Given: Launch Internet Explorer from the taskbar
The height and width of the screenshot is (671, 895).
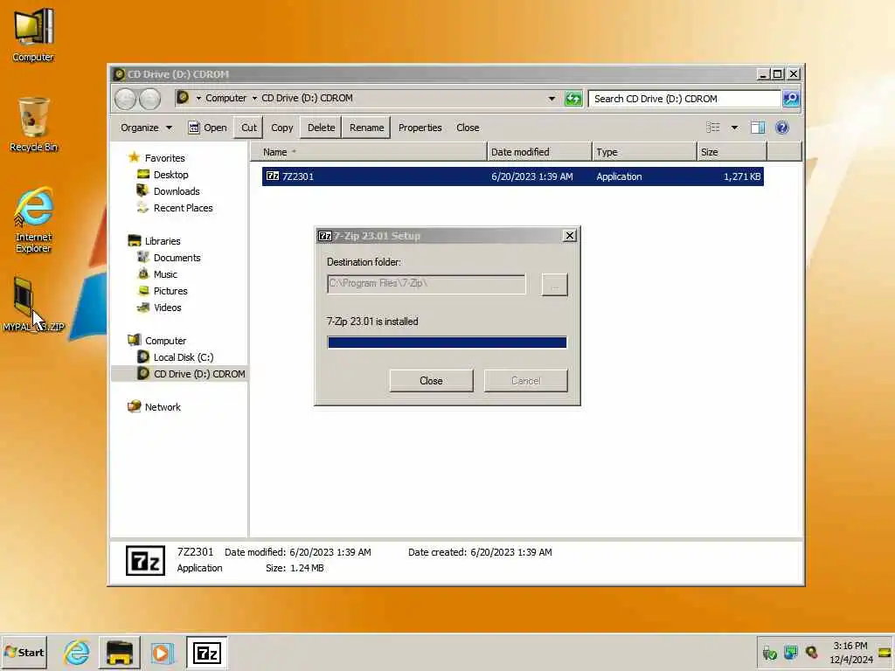Looking at the screenshot, I should click(x=77, y=652).
